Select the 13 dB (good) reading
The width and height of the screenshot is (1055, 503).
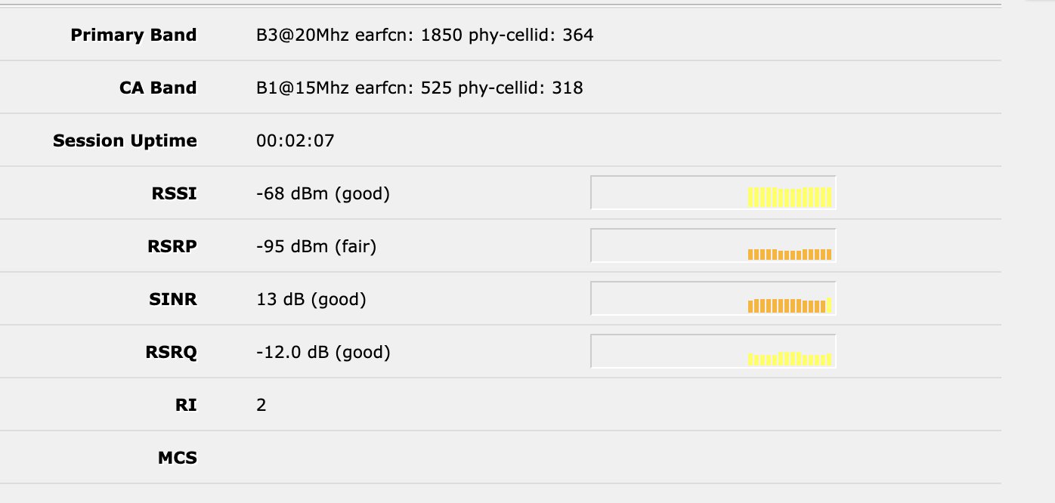click(311, 299)
